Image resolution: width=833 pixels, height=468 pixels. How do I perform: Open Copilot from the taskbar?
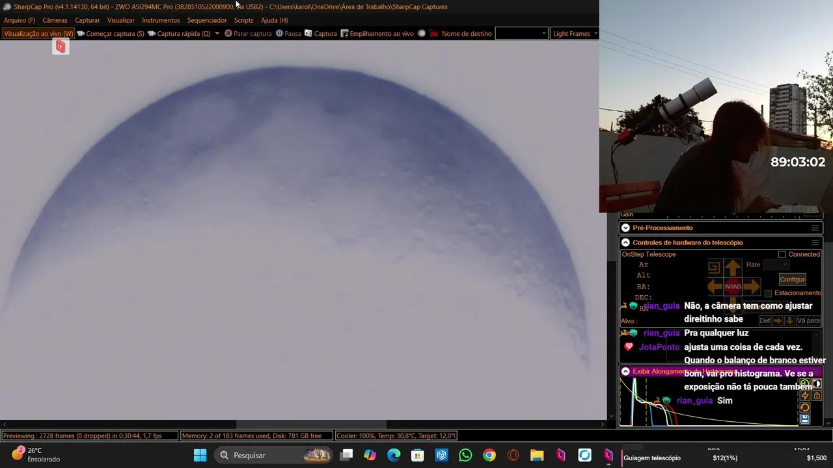pyautogui.click(x=370, y=455)
